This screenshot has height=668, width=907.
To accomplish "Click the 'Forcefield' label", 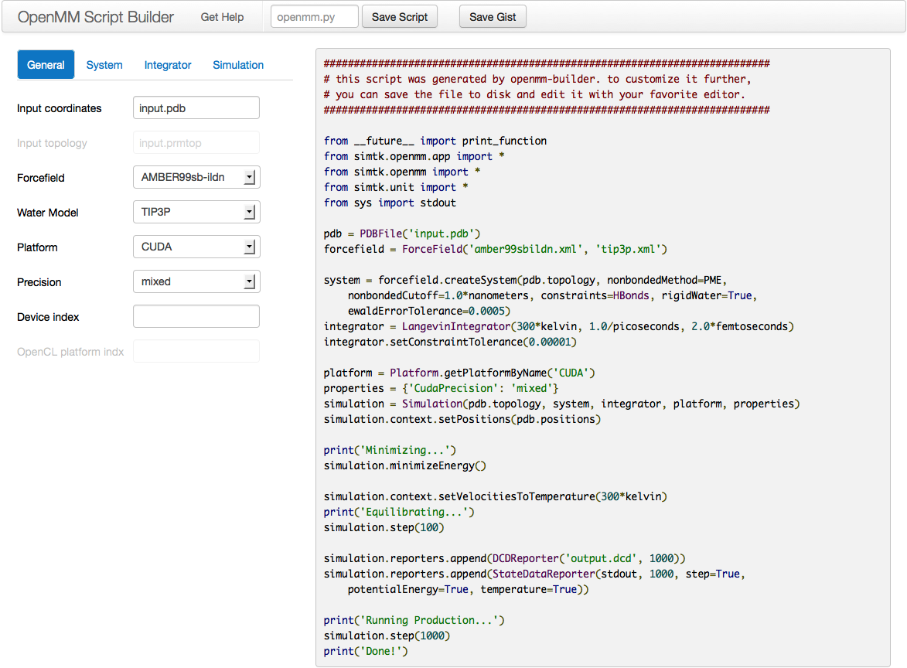I will (x=40, y=178).
